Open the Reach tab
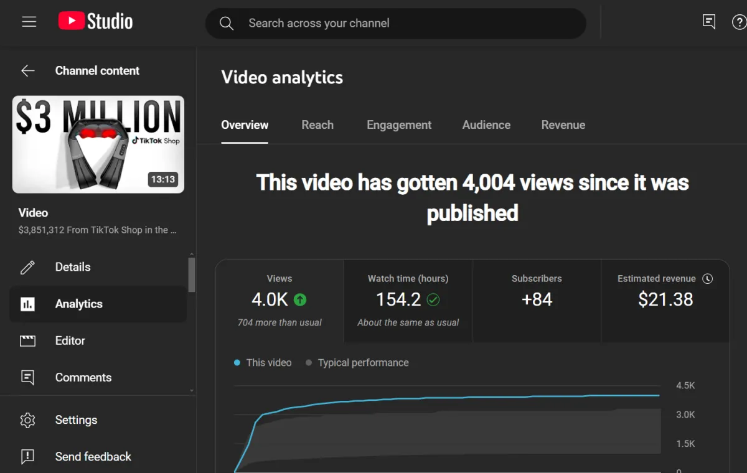The height and width of the screenshot is (473, 747). click(x=317, y=125)
